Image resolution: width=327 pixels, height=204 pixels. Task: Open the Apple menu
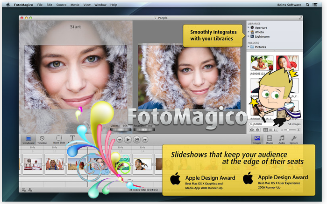click(x=8, y=5)
